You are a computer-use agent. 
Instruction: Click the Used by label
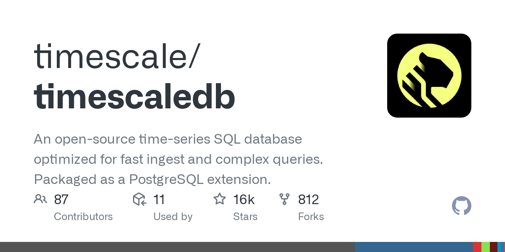173,217
